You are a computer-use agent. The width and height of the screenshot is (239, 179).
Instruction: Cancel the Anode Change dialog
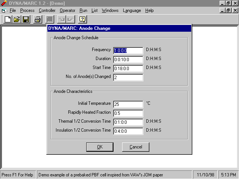point(136,147)
